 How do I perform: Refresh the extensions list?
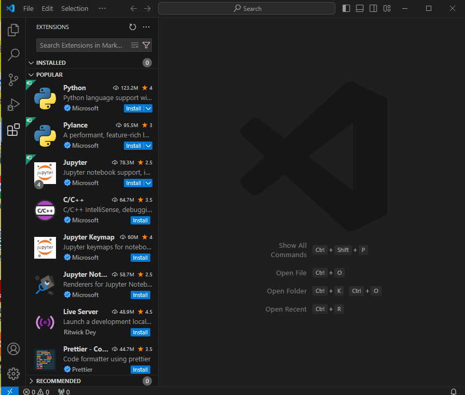133,27
